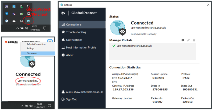The height and width of the screenshot is (110, 213).
Task: Delete portal with trash icon
Action: pos(194,40)
